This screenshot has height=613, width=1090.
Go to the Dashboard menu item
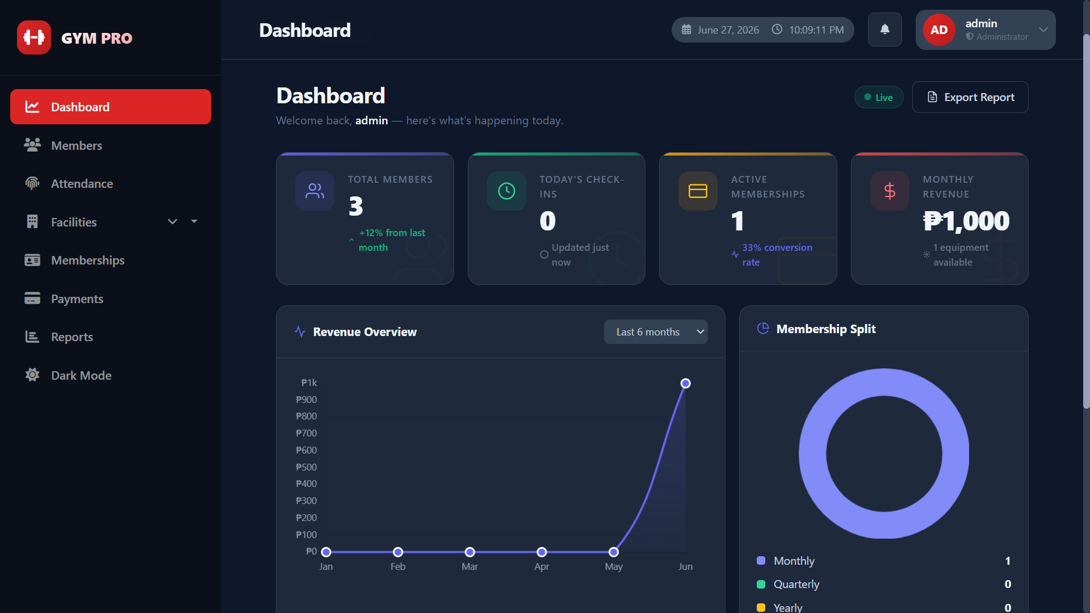(111, 107)
